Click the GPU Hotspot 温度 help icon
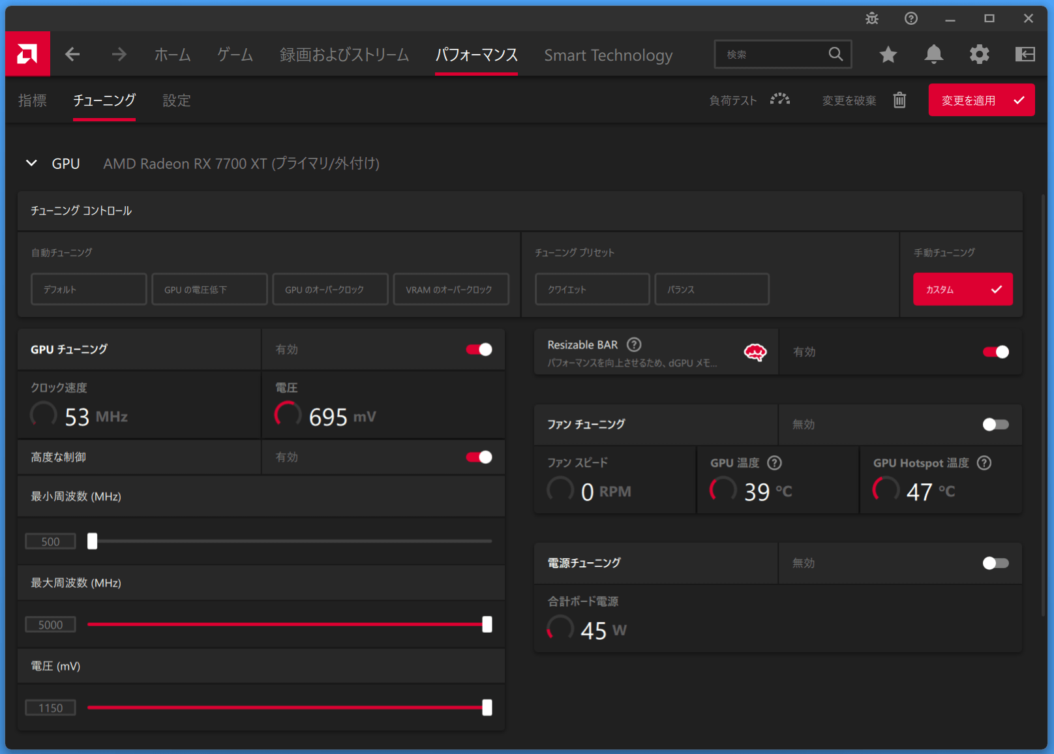Viewport: 1054px width, 754px height. coord(984,462)
